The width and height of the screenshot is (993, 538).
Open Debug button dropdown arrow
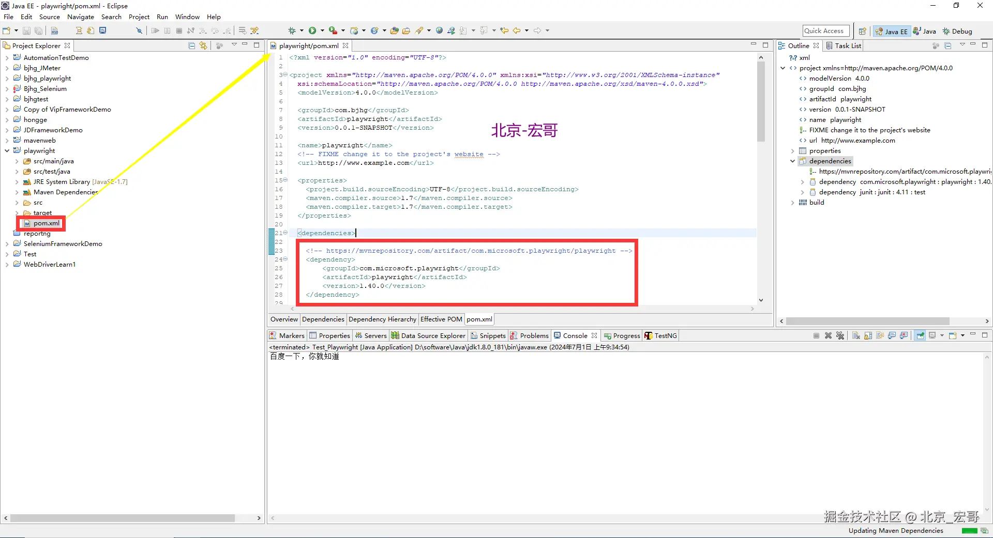(x=302, y=30)
